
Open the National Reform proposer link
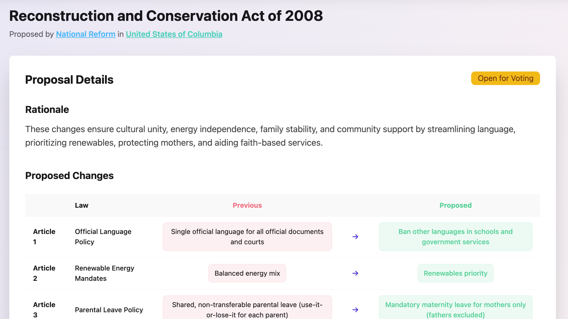pyautogui.click(x=85, y=34)
